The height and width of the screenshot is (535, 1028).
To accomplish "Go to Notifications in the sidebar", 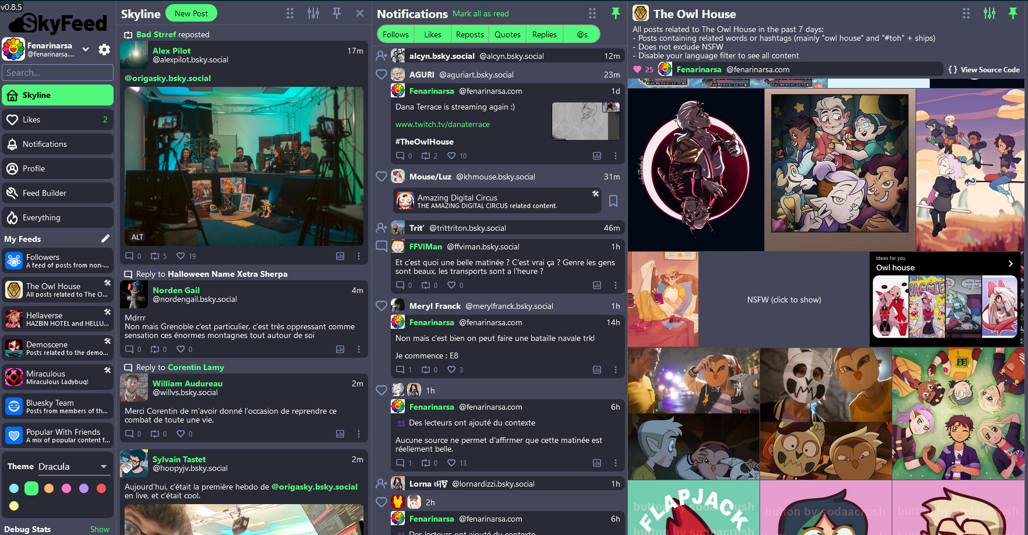I will 58,144.
